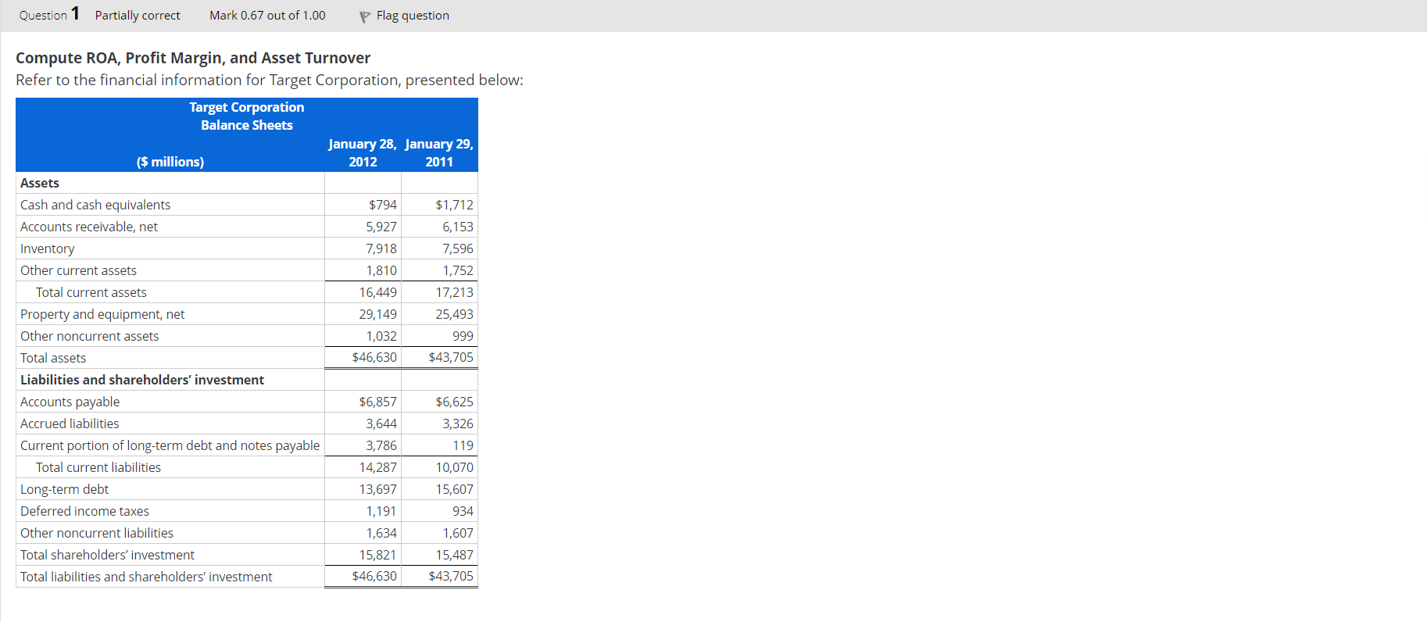
Task: Click the Total assets row label
Action: click(53, 358)
